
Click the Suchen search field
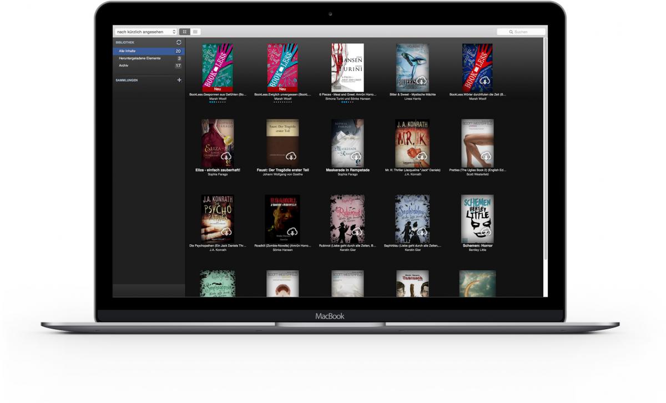point(521,32)
